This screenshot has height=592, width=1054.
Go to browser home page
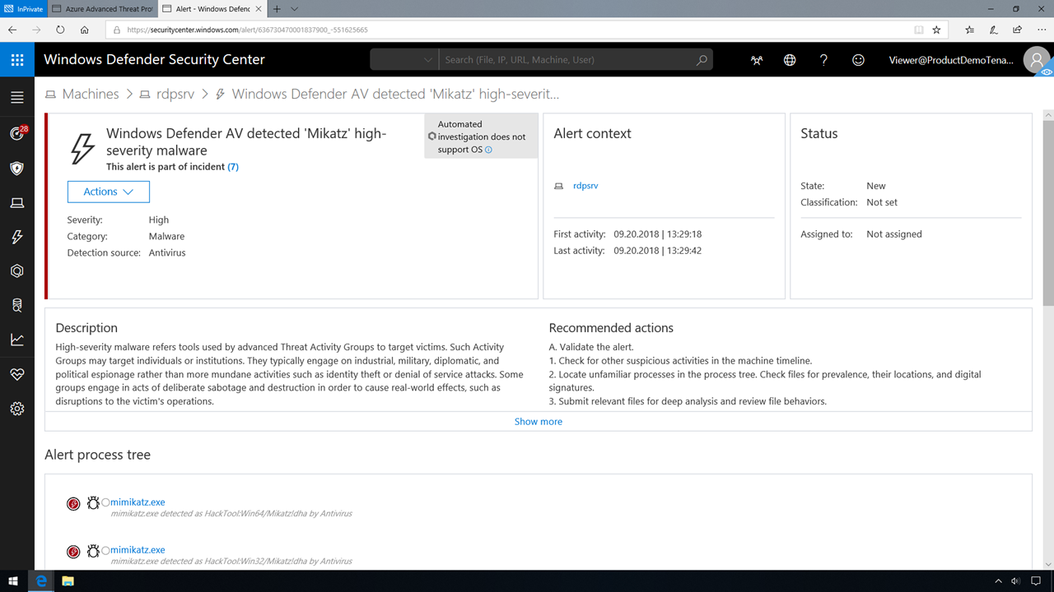[x=85, y=30]
